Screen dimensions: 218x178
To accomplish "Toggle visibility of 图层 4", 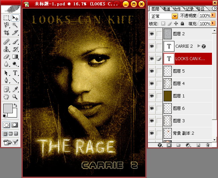I will click(x=152, y=84).
